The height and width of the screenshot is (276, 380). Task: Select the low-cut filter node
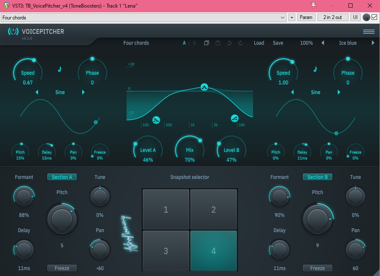156,120
